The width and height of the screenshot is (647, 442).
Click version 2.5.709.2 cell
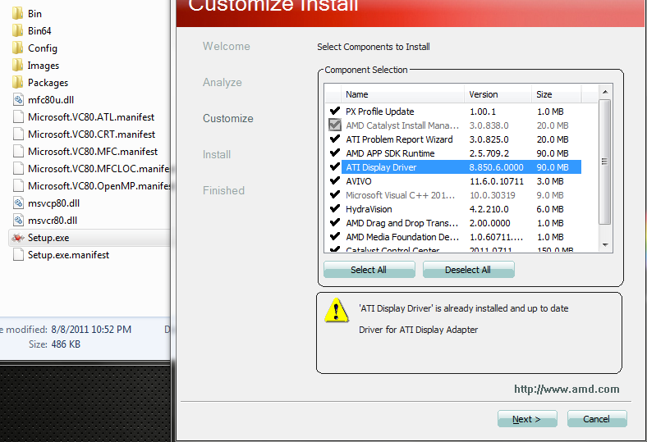489,153
